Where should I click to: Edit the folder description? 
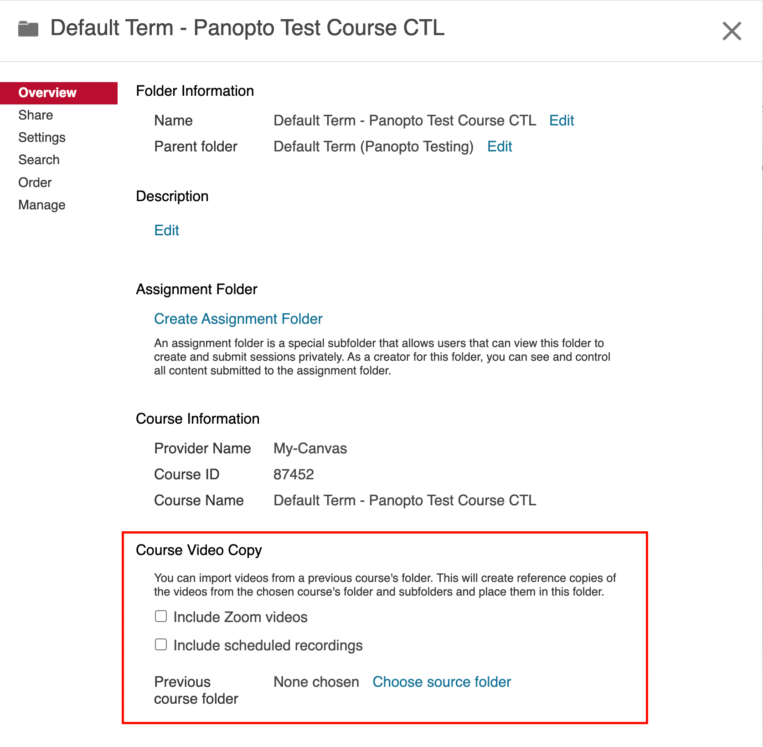click(167, 230)
